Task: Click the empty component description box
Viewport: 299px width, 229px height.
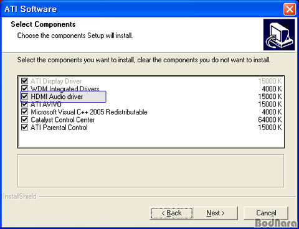Action: (151, 171)
